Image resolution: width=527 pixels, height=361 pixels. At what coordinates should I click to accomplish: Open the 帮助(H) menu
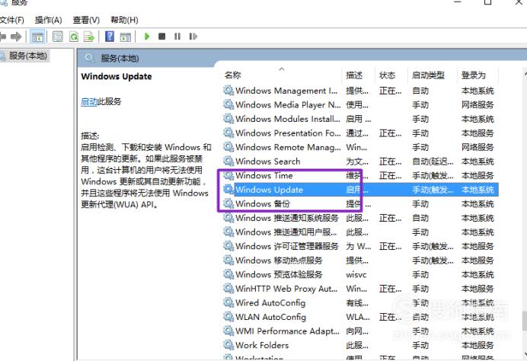(124, 20)
